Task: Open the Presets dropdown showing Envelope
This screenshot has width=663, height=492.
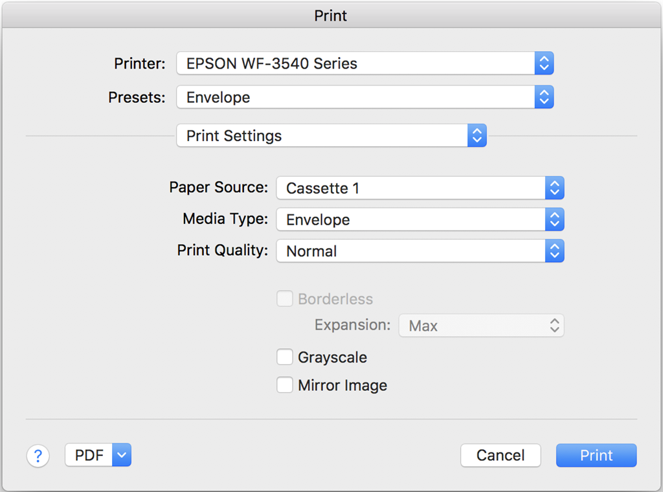Action: tap(365, 97)
